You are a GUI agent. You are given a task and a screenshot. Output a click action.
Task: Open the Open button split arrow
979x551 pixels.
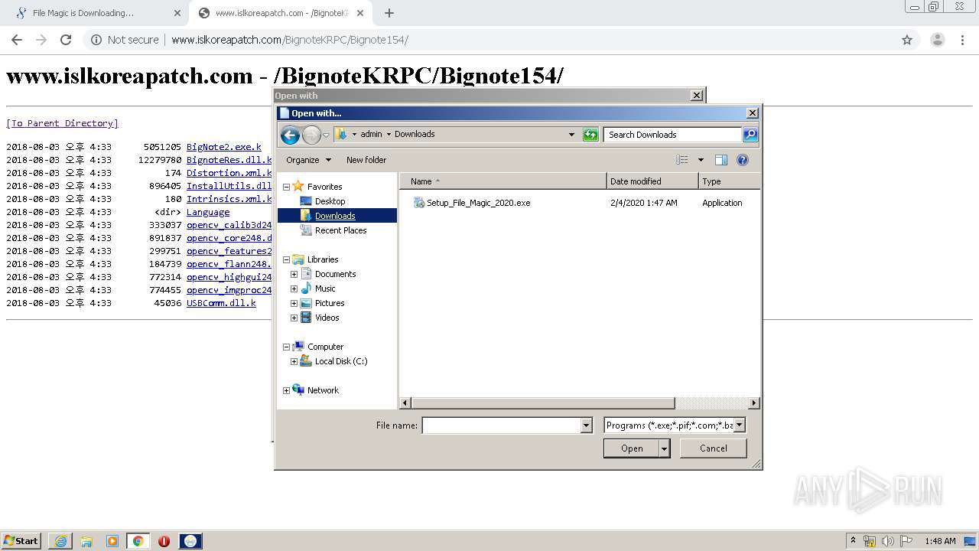tap(665, 448)
